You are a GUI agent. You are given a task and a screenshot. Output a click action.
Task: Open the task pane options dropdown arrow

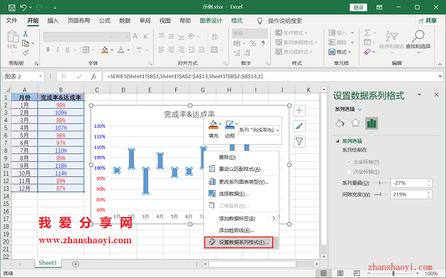[x=419, y=94]
